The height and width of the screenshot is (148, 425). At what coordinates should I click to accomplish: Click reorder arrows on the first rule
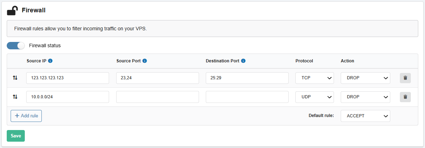[15, 78]
